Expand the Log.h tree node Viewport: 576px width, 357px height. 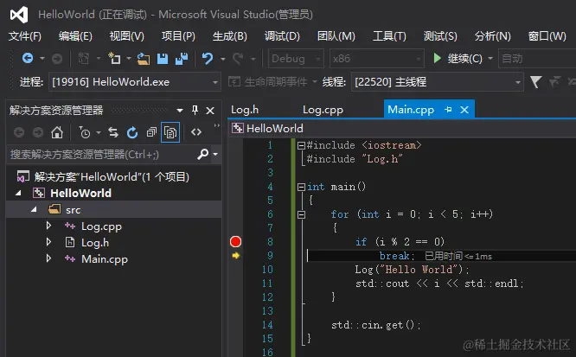click(48, 242)
